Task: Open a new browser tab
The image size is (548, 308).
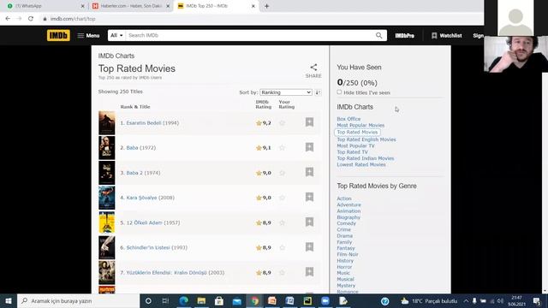Action: coord(266,6)
